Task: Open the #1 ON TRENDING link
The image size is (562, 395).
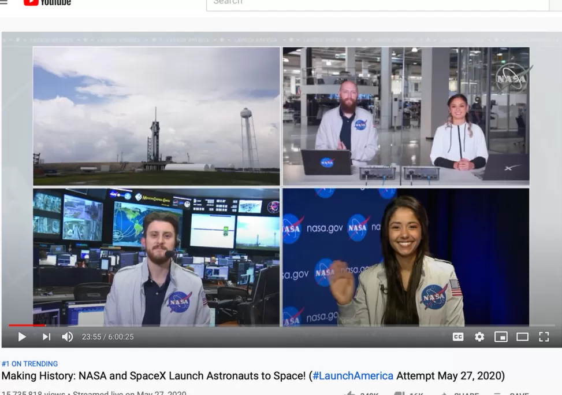Action: tap(30, 364)
